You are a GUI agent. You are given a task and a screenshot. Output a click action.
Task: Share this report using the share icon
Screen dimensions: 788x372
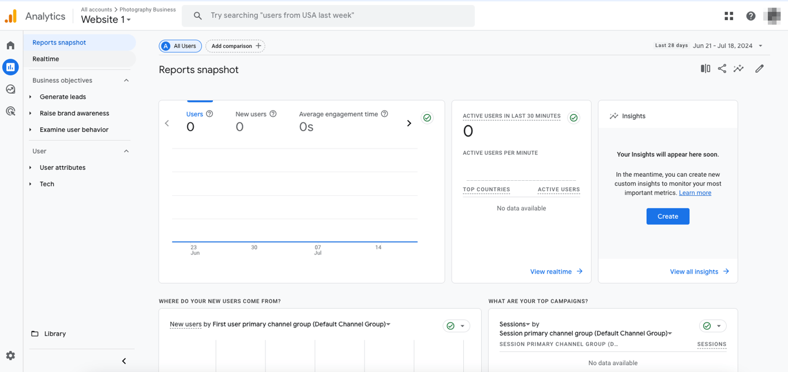(722, 69)
